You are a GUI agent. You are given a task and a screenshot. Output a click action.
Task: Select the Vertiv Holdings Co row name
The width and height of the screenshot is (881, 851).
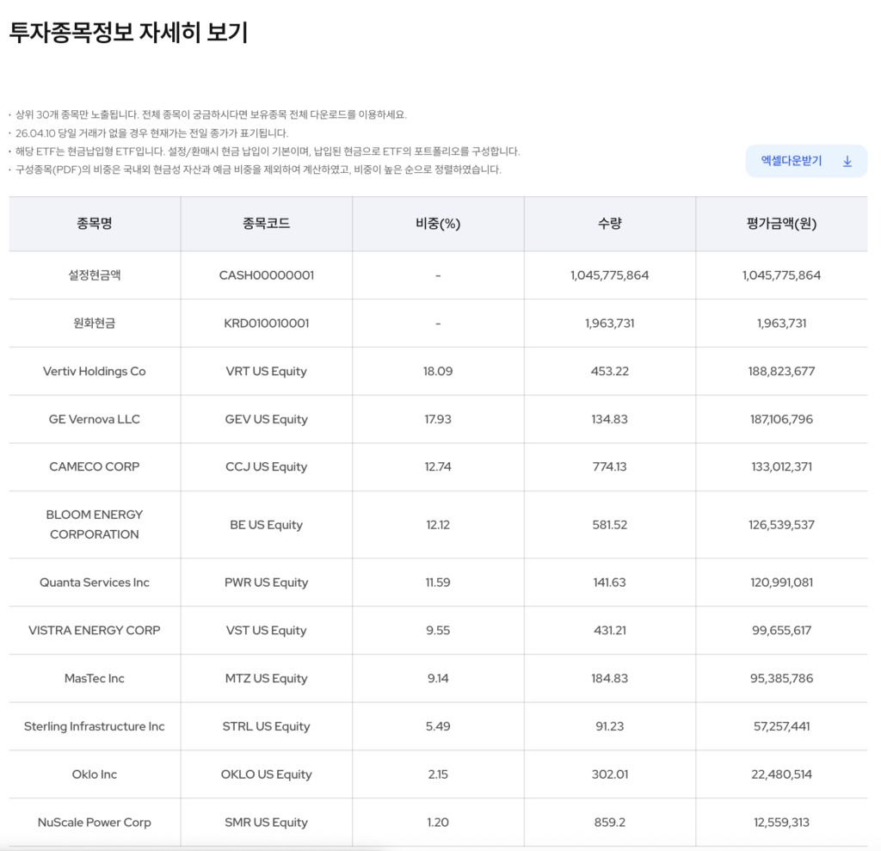point(95,372)
